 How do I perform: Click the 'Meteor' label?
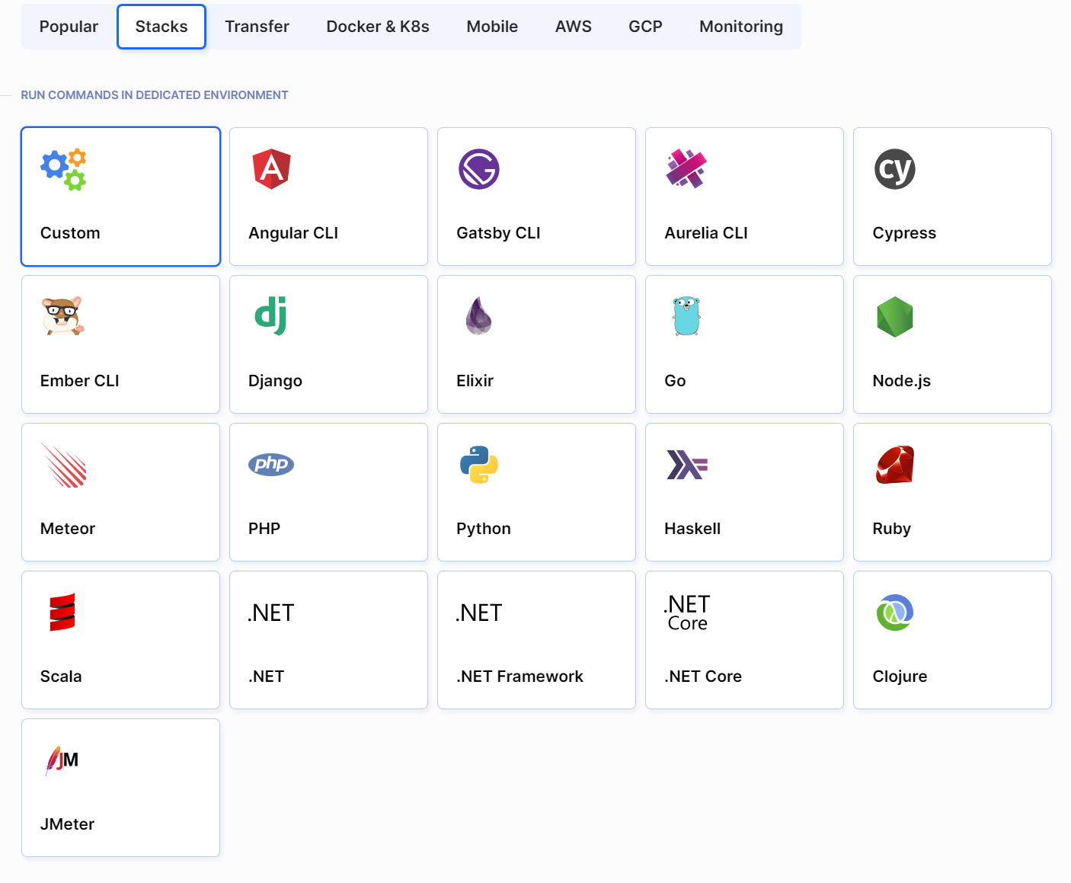click(68, 529)
